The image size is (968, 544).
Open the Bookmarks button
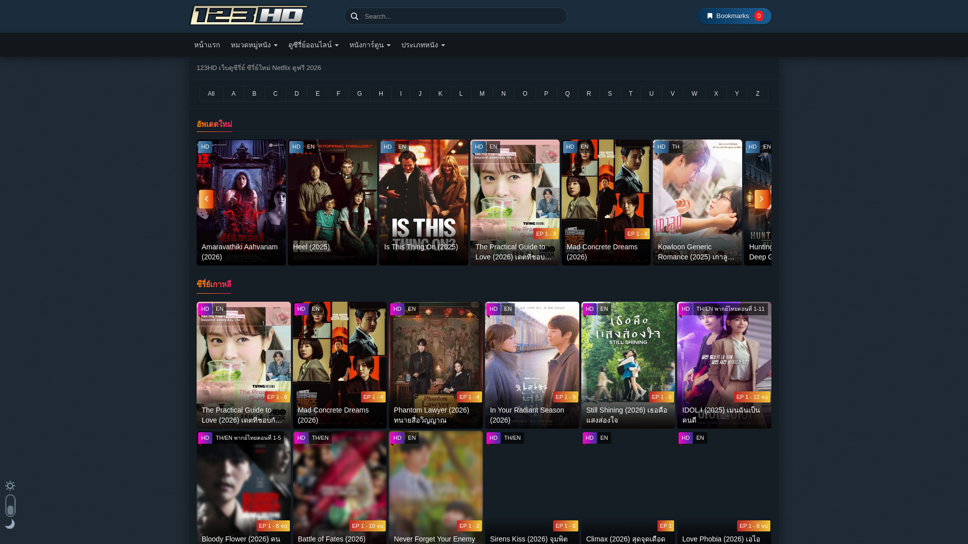pos(734,16)
